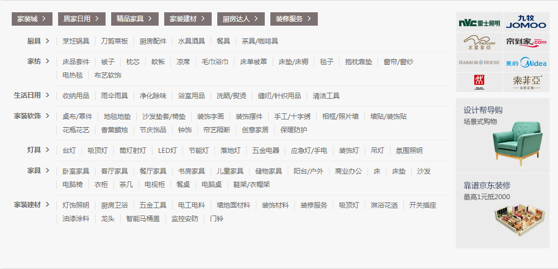Open the 装修服务 tab
The width and height of the screenshot is (558, 269).
point(294,19)
